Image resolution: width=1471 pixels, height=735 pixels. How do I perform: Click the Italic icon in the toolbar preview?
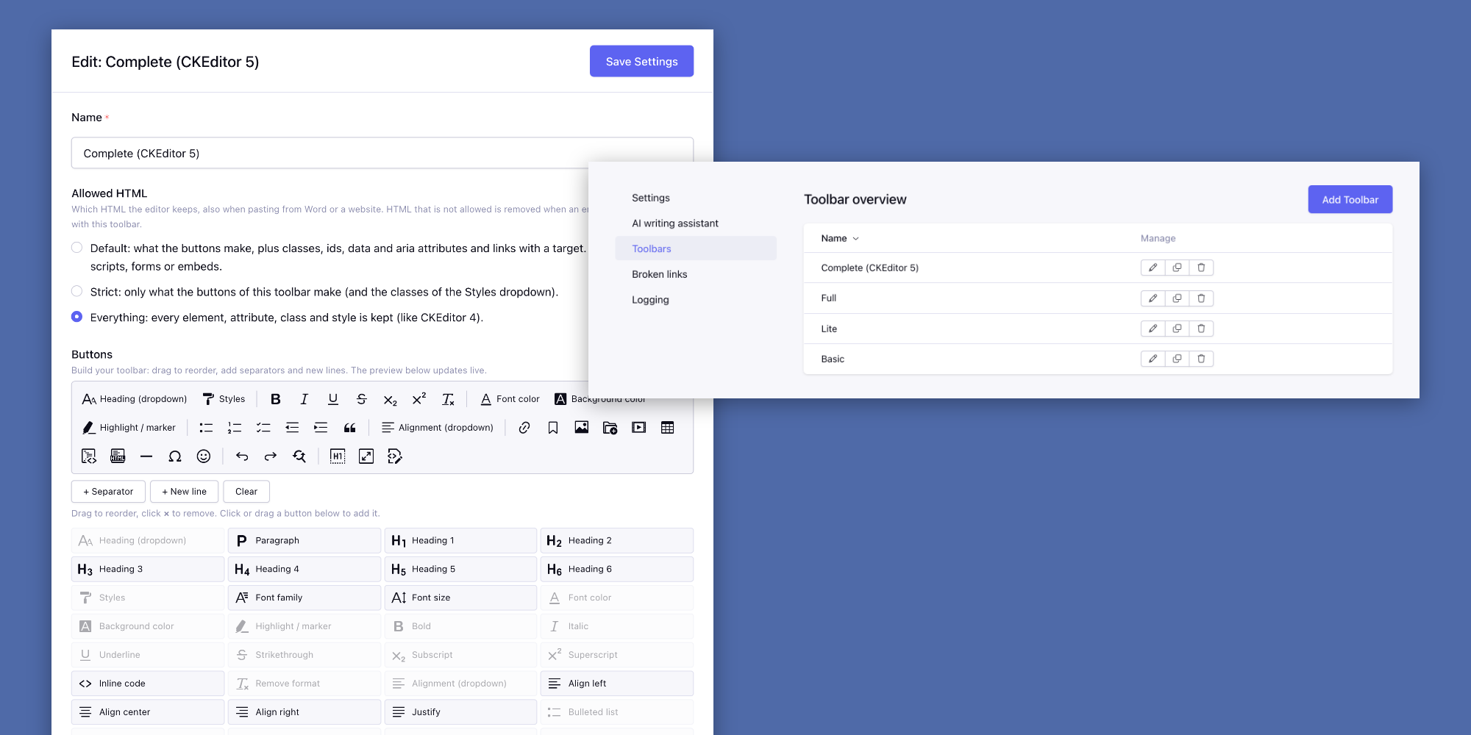[x=304, y=399]
